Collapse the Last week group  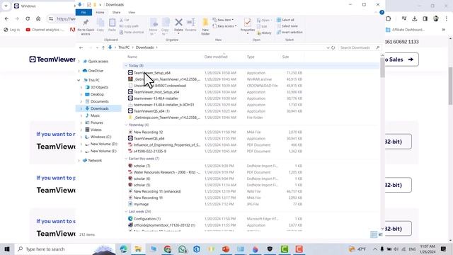126,212
